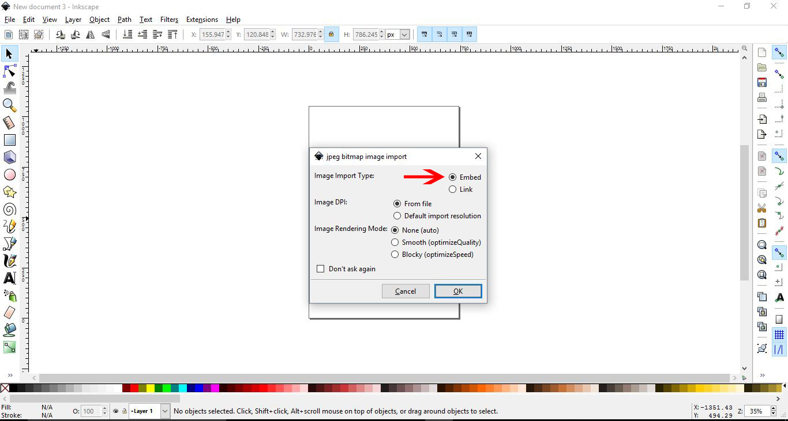
Task: Select None (auto) rendering mode
Action: click(395, 230)
